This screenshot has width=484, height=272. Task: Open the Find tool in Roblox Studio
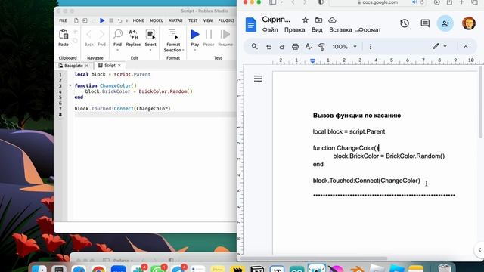[117, 35]
